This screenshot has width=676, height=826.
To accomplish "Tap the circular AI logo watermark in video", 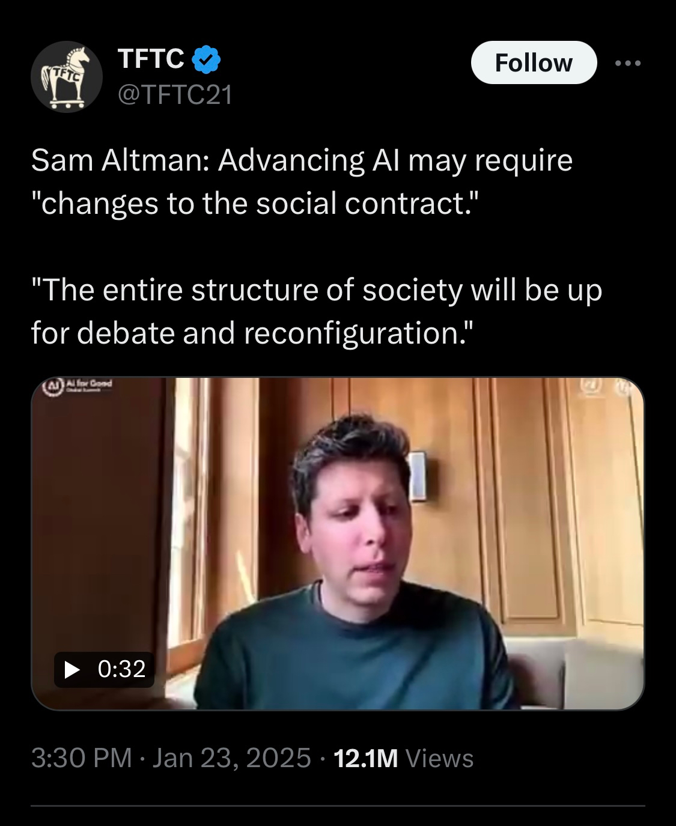I will tap(55, 386).
